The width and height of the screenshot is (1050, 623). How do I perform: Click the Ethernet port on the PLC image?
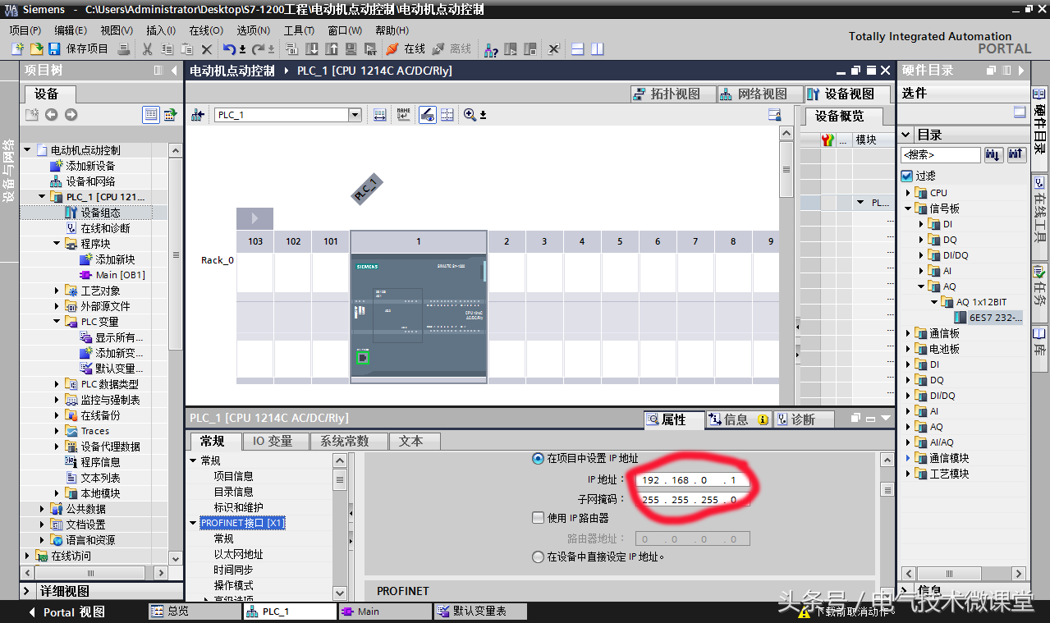coord(362,356)
